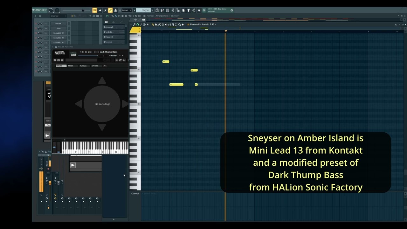This screenshot has height=229, width=407.
Task: Adjust the insert 1 mixer fader
Action: 58,183
